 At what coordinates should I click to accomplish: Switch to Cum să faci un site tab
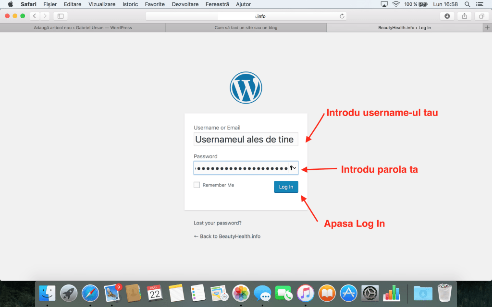click(246, 27)
